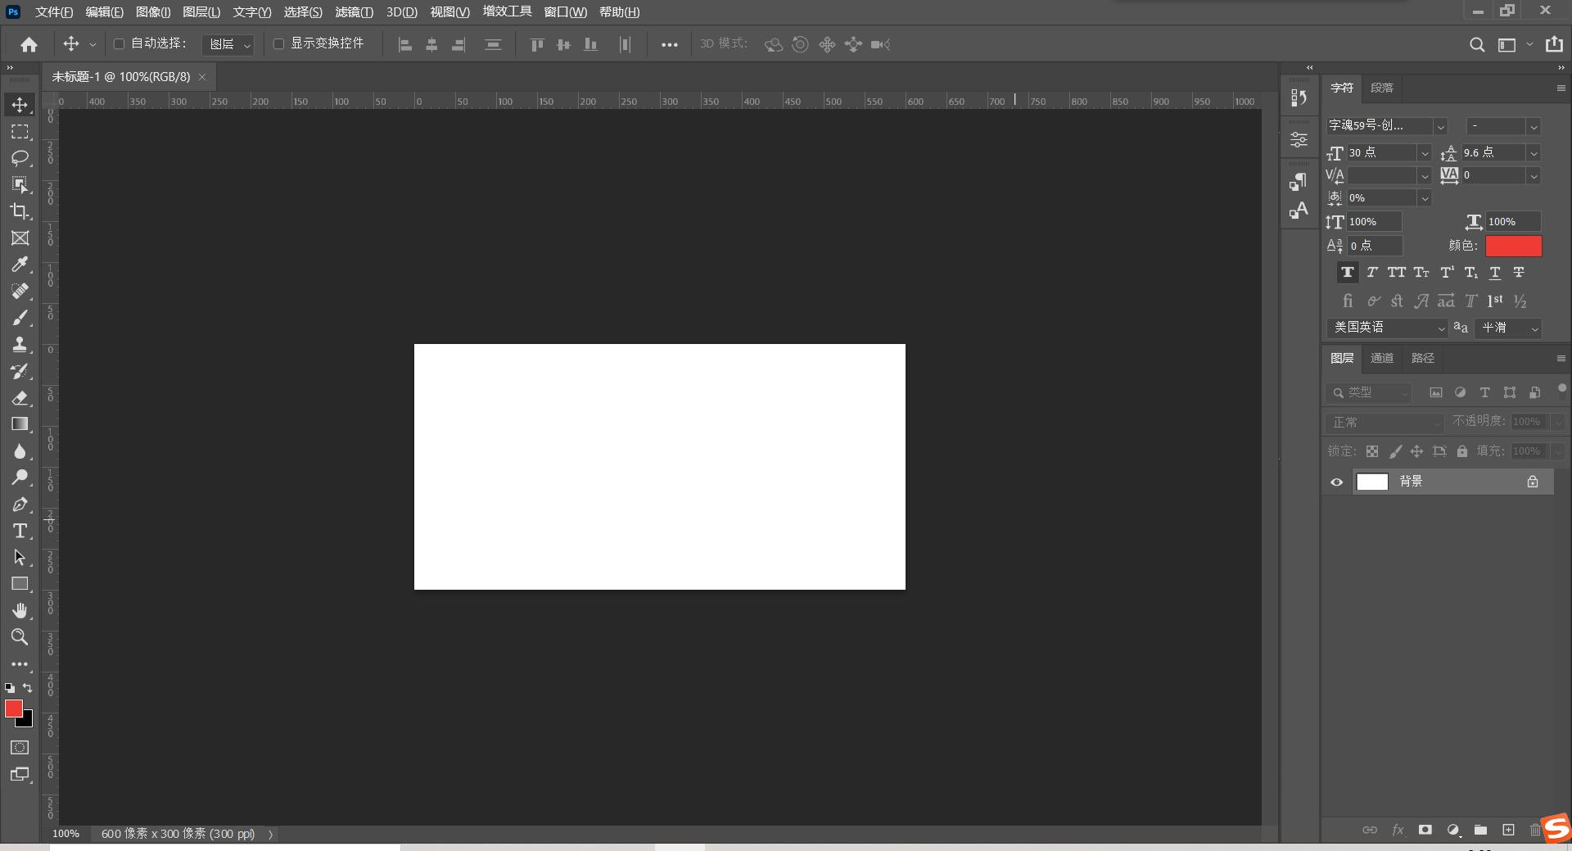The width and height of the screenshot is (1572, 851).
Task: Open the font family dropdown
Action: coord(1440,126)
